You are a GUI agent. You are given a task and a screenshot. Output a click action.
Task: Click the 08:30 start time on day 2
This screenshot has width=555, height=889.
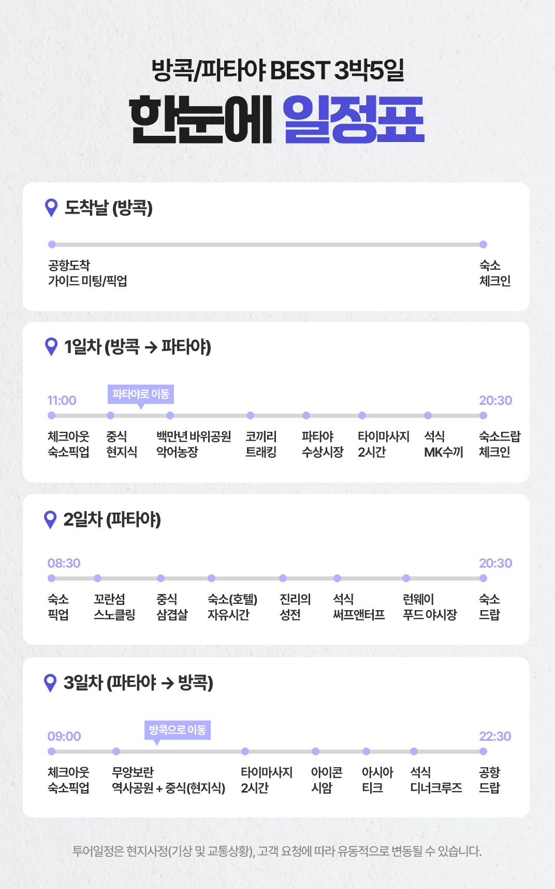tap(64, 563)
